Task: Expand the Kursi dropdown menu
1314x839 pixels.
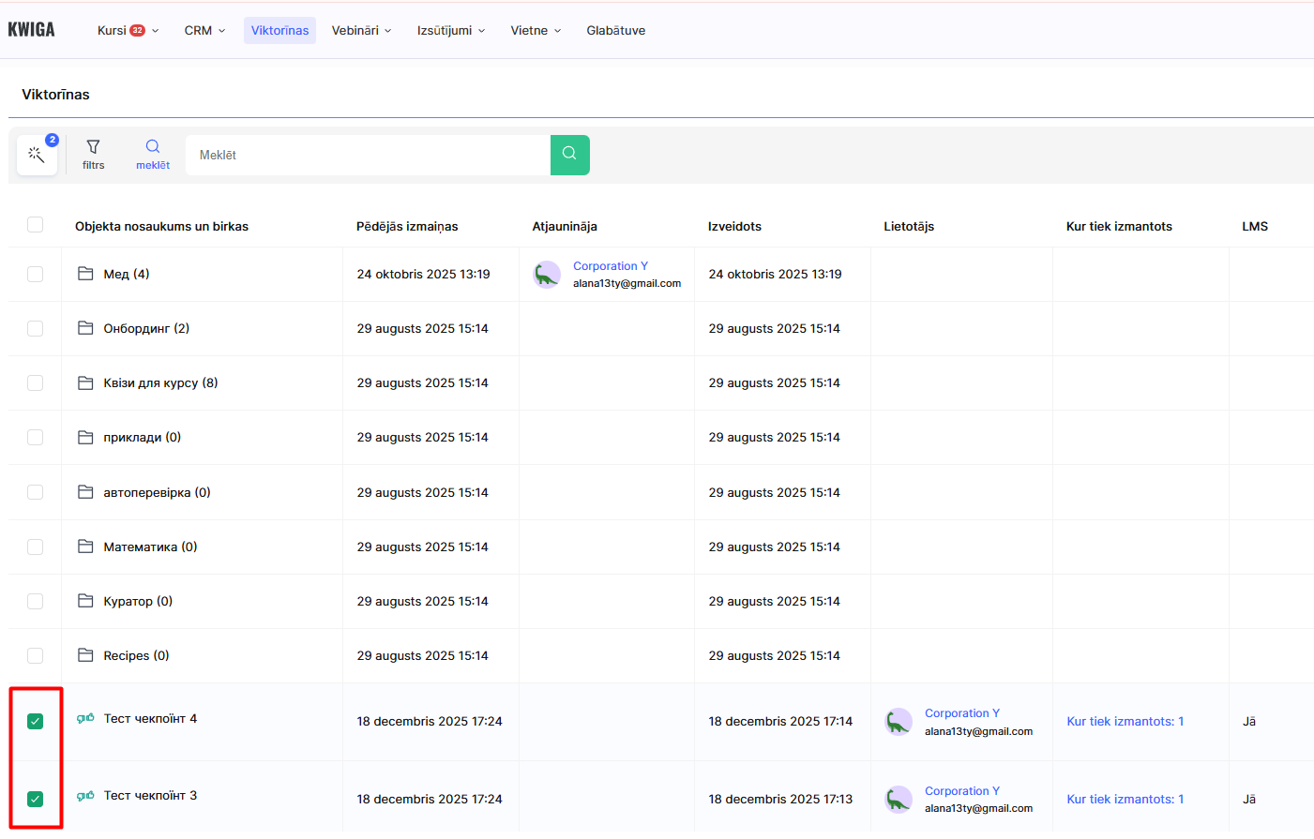Action: [x=128, y=30]
